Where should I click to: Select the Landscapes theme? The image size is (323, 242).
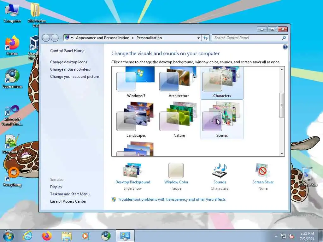136,120
